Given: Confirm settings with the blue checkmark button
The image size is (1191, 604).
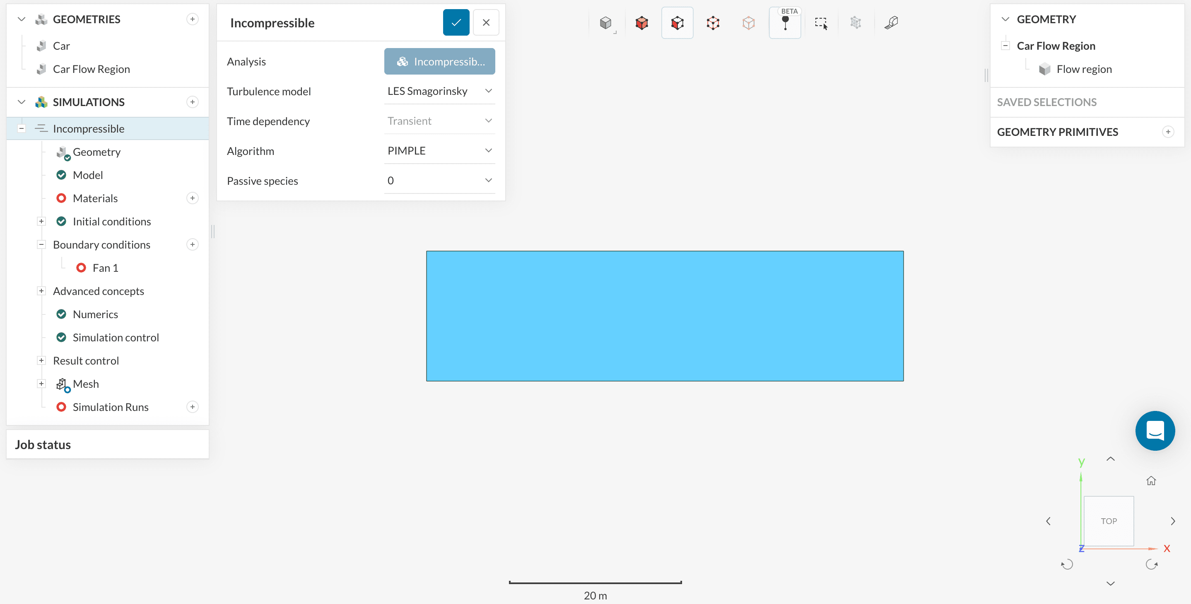Looking at the screenshot, I should tap(456, 23).
